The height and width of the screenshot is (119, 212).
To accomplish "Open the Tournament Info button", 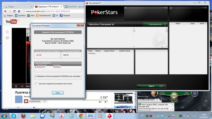I will (x=155, y=24).
